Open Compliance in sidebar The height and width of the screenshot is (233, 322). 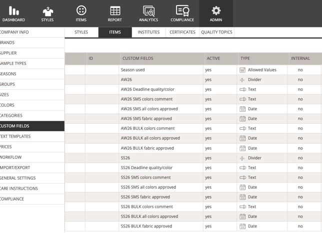click(32, 199)
